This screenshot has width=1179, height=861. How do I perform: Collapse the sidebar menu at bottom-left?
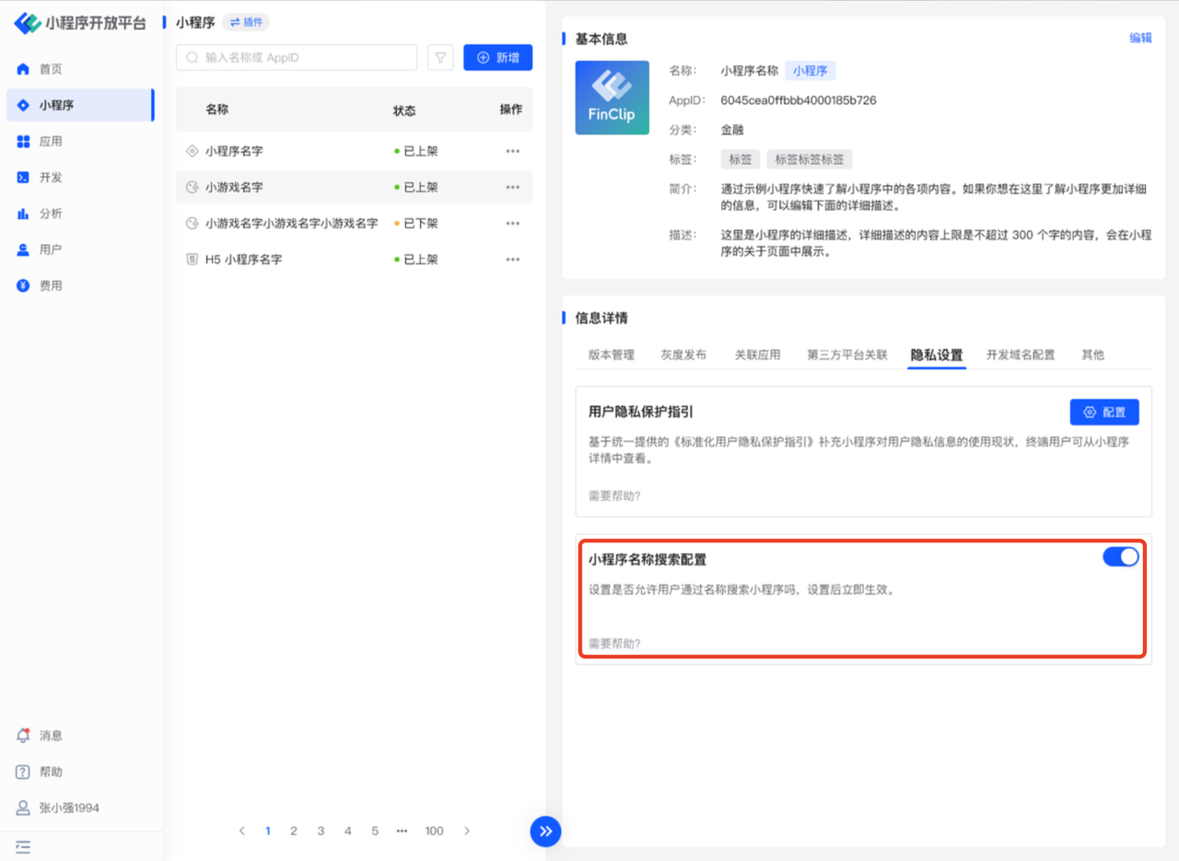pyautogui.click(x=23, y=845)
